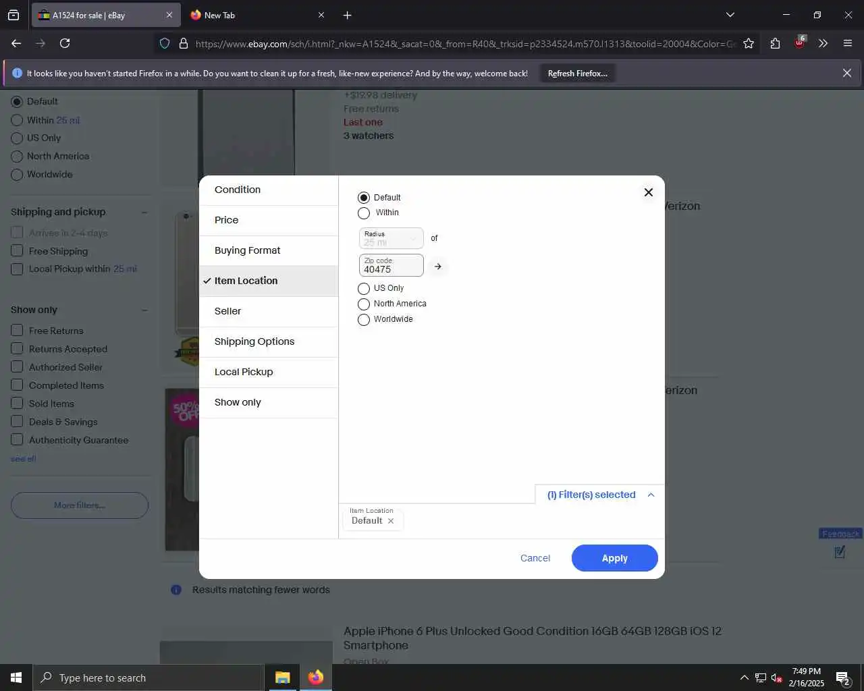View site security padlock info
The image size is (864, 691).
tap(183, 44)
